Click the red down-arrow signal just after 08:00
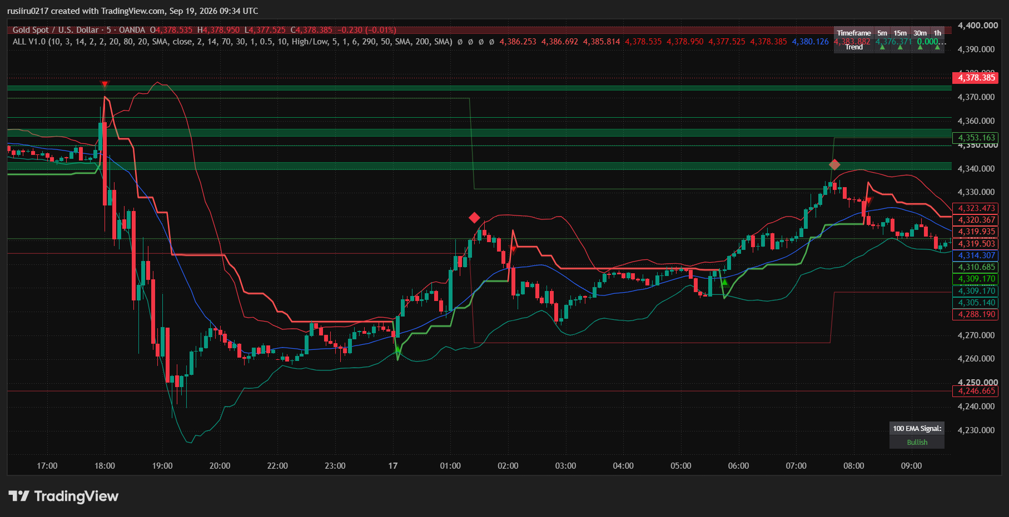Screen dimensions: 1009x517 pyautogui.click(x=869, y=200)
